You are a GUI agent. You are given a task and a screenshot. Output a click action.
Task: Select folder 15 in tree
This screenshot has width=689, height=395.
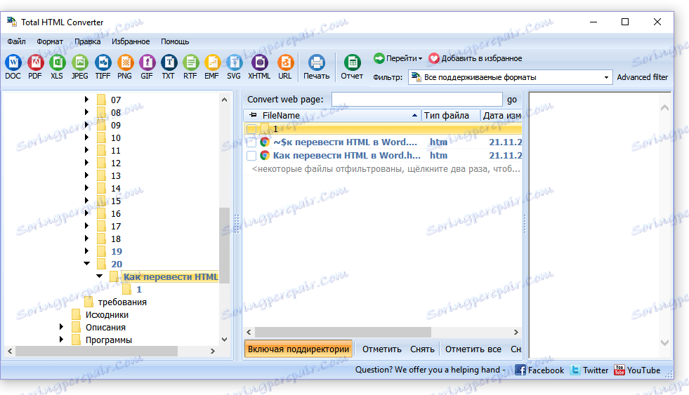[x=116, y=201]
